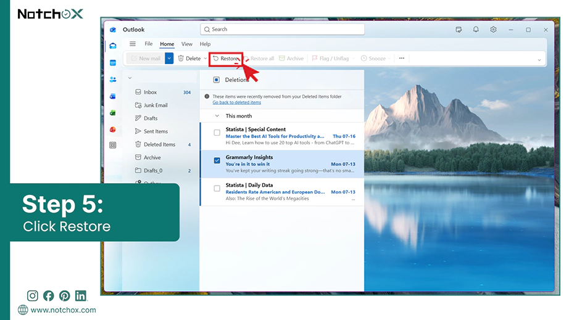Click the more apps grid icon
The image size is (569, 320).
pyautogui.click(x=113, y=146)
